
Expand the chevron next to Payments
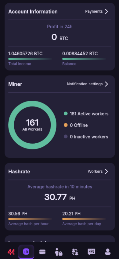coord(106,11)
